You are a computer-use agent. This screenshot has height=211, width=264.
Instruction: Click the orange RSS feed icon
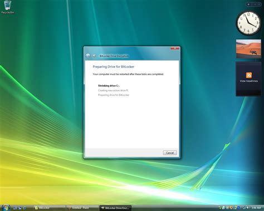point(249,75)
